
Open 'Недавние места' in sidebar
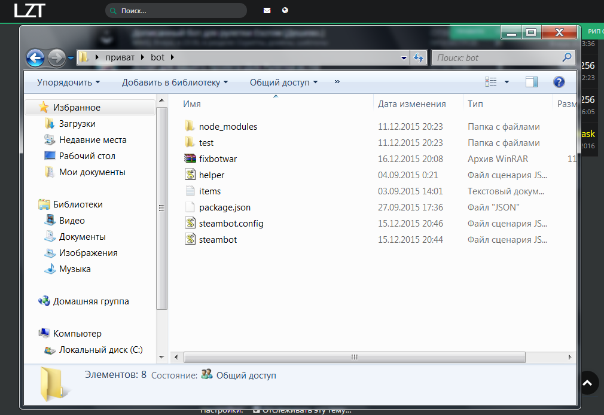coord(93,140)
